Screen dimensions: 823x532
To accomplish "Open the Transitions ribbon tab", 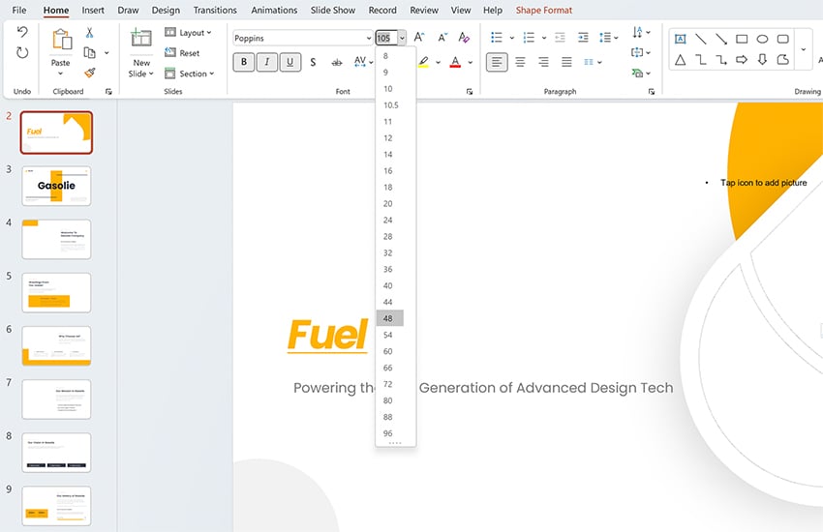I will click(215, 11).
